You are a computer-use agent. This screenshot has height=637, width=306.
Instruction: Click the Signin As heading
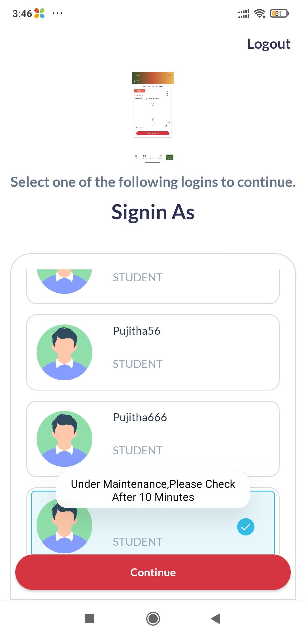pyautogui.click(x=153, y=212)
